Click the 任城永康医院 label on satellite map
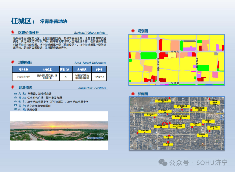 144,131
